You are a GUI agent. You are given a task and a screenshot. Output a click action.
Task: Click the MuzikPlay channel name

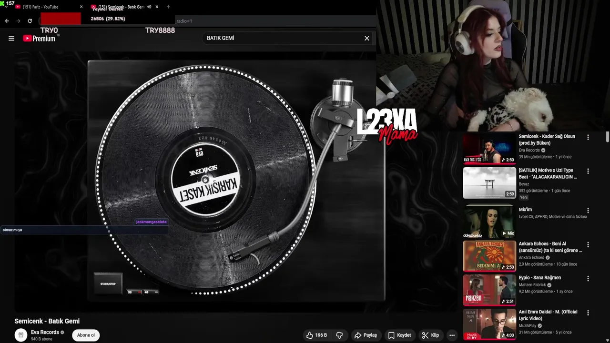coord(528,326)
